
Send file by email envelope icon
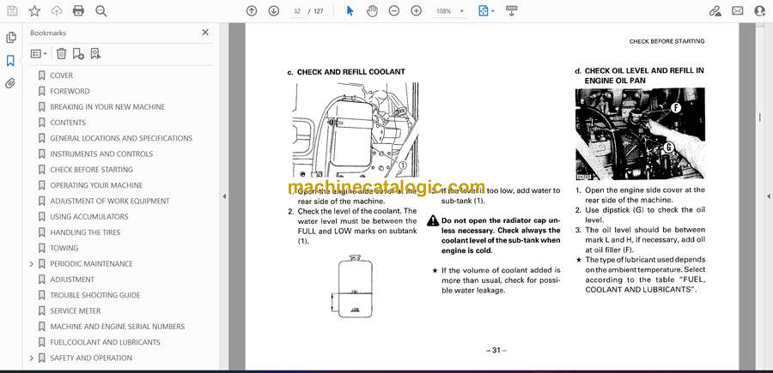point(738,11)
